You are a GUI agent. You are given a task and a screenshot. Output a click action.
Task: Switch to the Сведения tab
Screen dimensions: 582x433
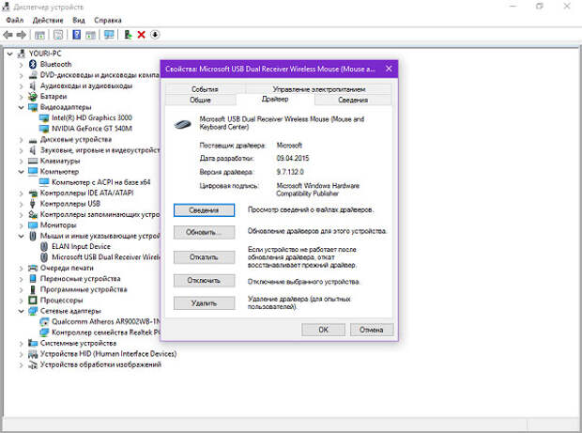coord(353,100)
